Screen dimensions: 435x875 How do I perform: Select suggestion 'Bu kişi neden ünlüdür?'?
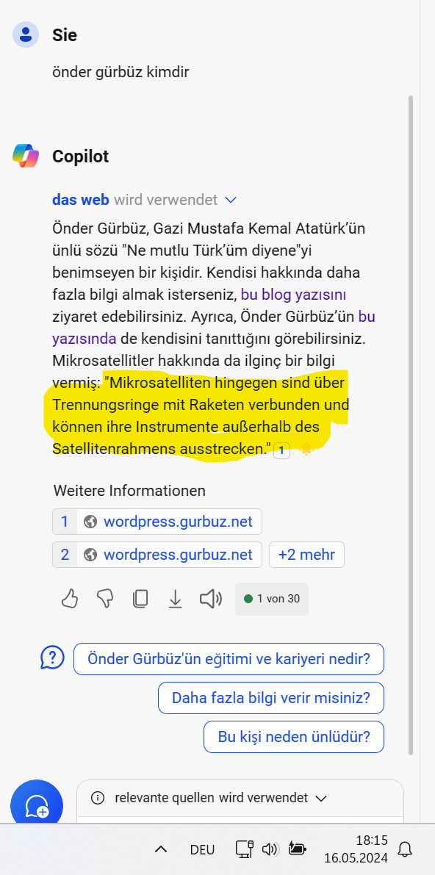coord(294,737)
